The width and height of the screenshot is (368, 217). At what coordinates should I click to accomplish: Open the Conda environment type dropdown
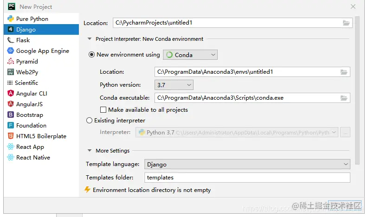pos(190,55)
